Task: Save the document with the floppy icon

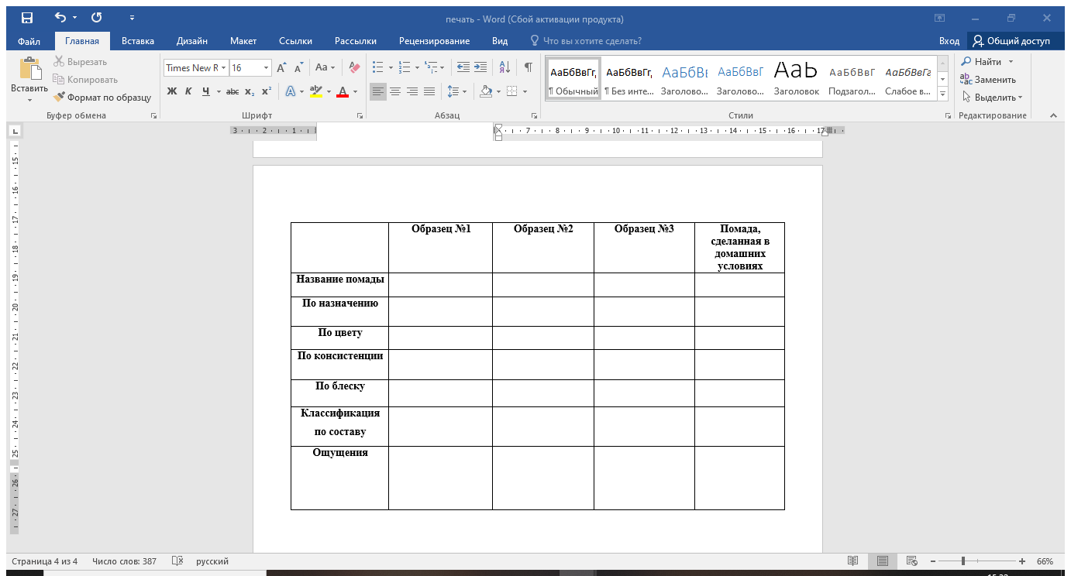Action: [x=27, y=19]
